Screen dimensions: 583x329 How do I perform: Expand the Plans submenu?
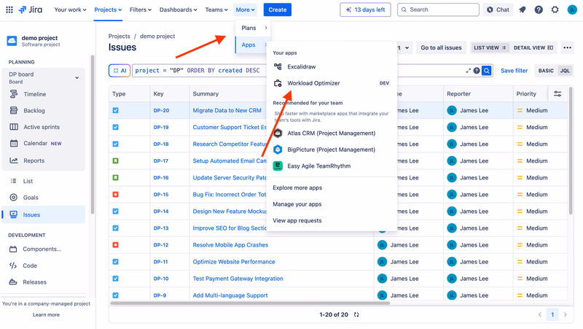(253, 28)
